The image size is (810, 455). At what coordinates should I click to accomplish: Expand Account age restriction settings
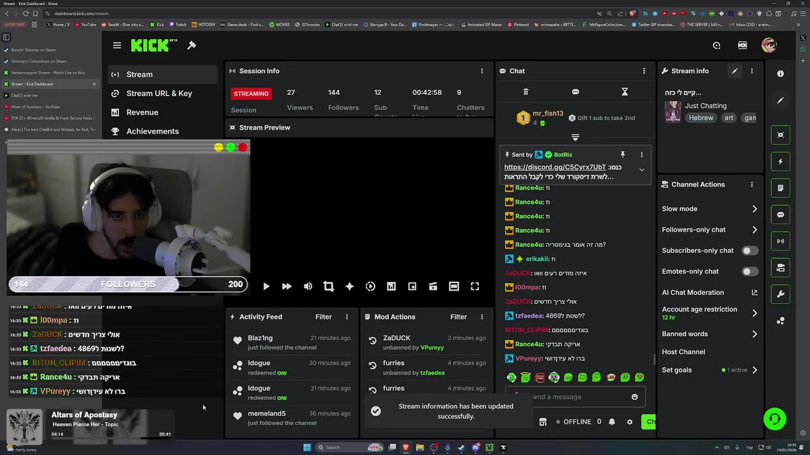tap(754, 313)
